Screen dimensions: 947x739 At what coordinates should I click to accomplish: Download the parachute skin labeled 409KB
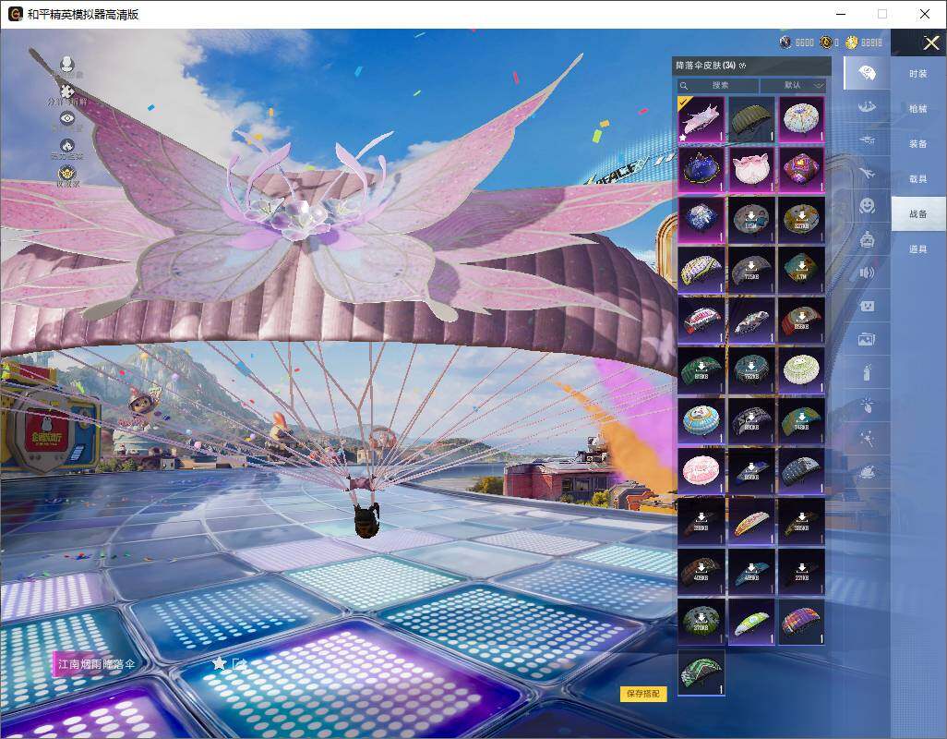pyautogui.click(x=701, y=572)
